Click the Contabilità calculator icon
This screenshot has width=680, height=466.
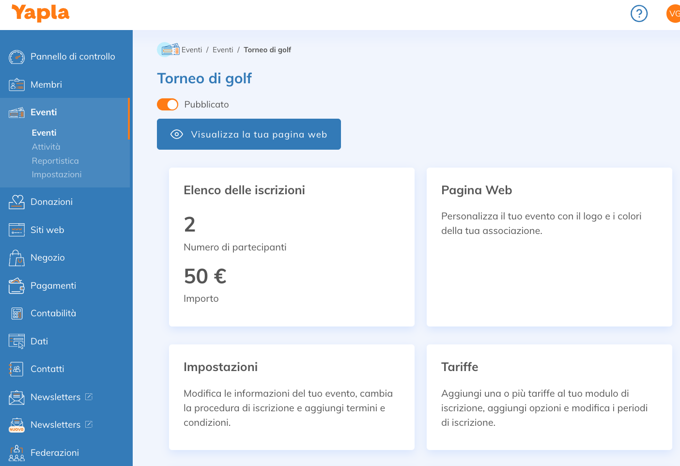point(16,314)
